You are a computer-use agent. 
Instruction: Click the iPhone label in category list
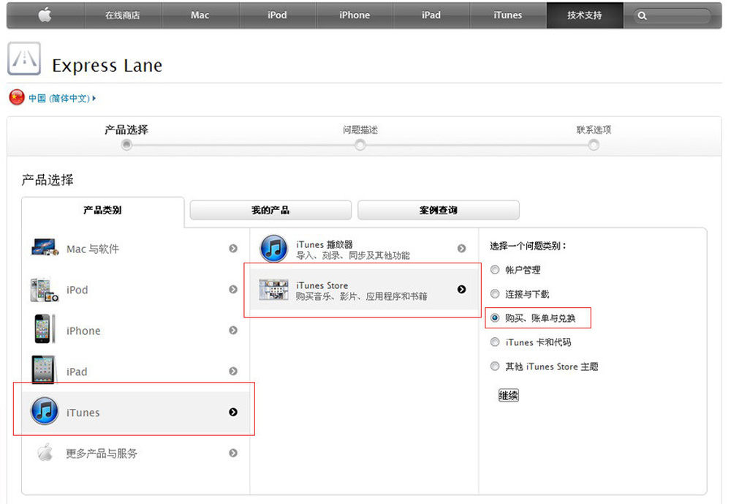pos(83,331)
